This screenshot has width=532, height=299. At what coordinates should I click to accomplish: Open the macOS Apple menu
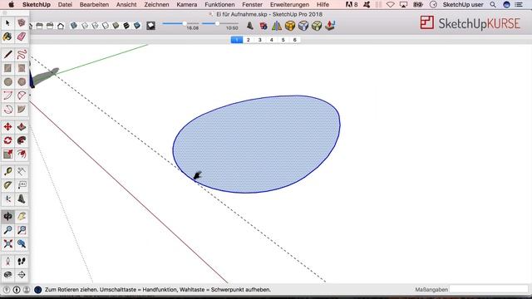click(11, 4)
